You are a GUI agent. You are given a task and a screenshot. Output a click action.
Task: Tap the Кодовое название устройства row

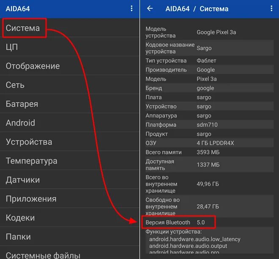(209, 48)
